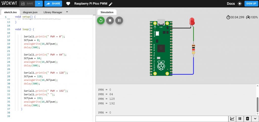This screenshot has width=259, height=122.
Task: Pause serial monitor output
Action: pos(240,119)
